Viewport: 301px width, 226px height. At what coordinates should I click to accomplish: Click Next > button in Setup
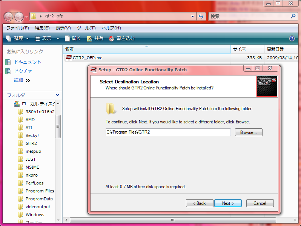pos(228,203)
